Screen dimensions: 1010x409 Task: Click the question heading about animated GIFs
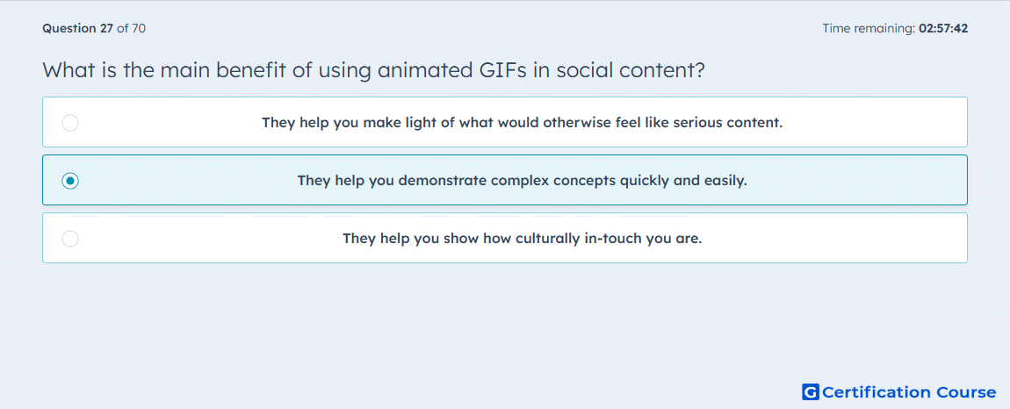pos(374,70)
